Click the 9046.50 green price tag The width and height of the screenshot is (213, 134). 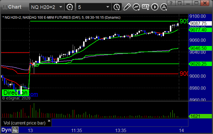click(x=200, y=48)
